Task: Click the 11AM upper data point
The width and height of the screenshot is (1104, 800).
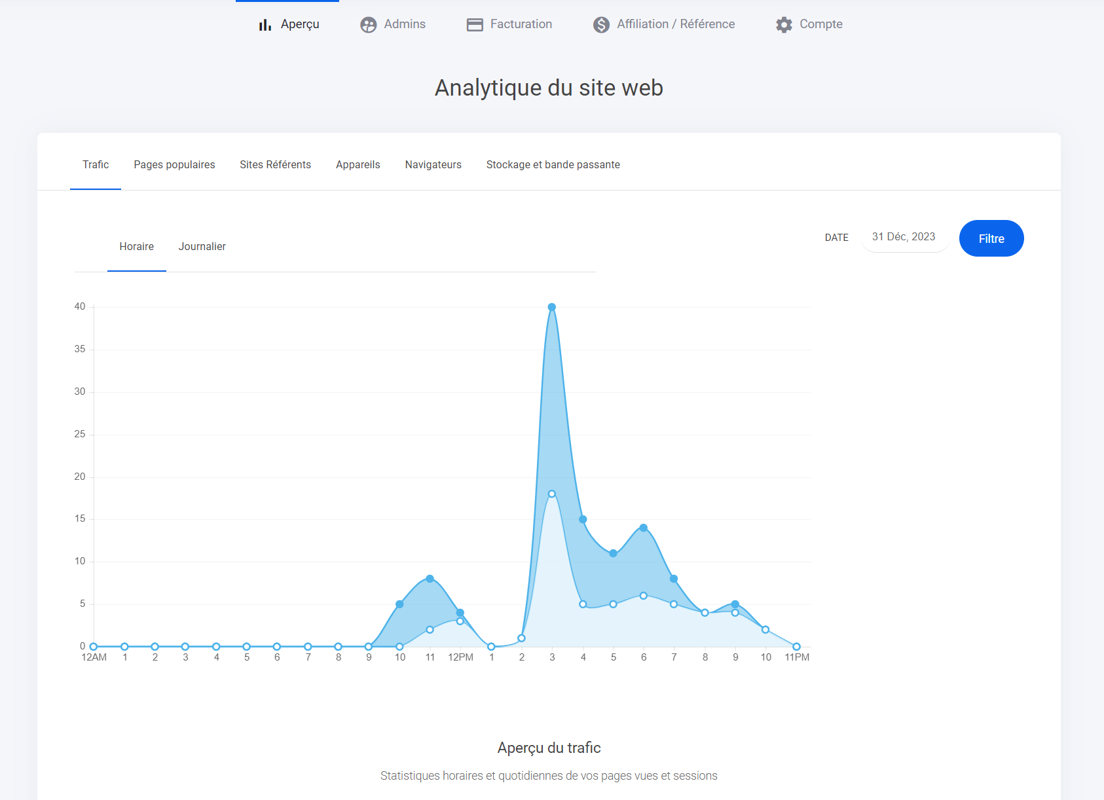Action: 430,579
